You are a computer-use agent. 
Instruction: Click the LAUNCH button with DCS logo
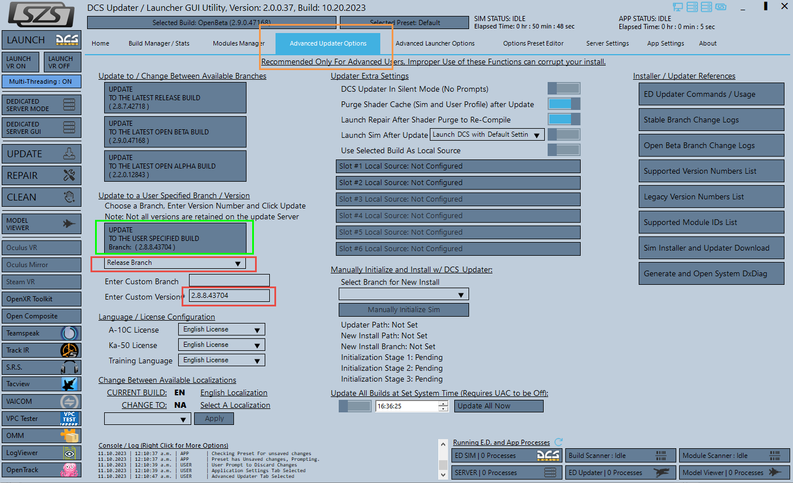point(42,40)
